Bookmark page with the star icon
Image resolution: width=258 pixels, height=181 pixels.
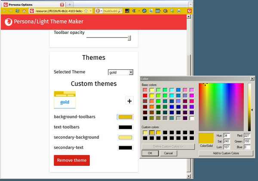pyautogui.click(x=86, y=11)
